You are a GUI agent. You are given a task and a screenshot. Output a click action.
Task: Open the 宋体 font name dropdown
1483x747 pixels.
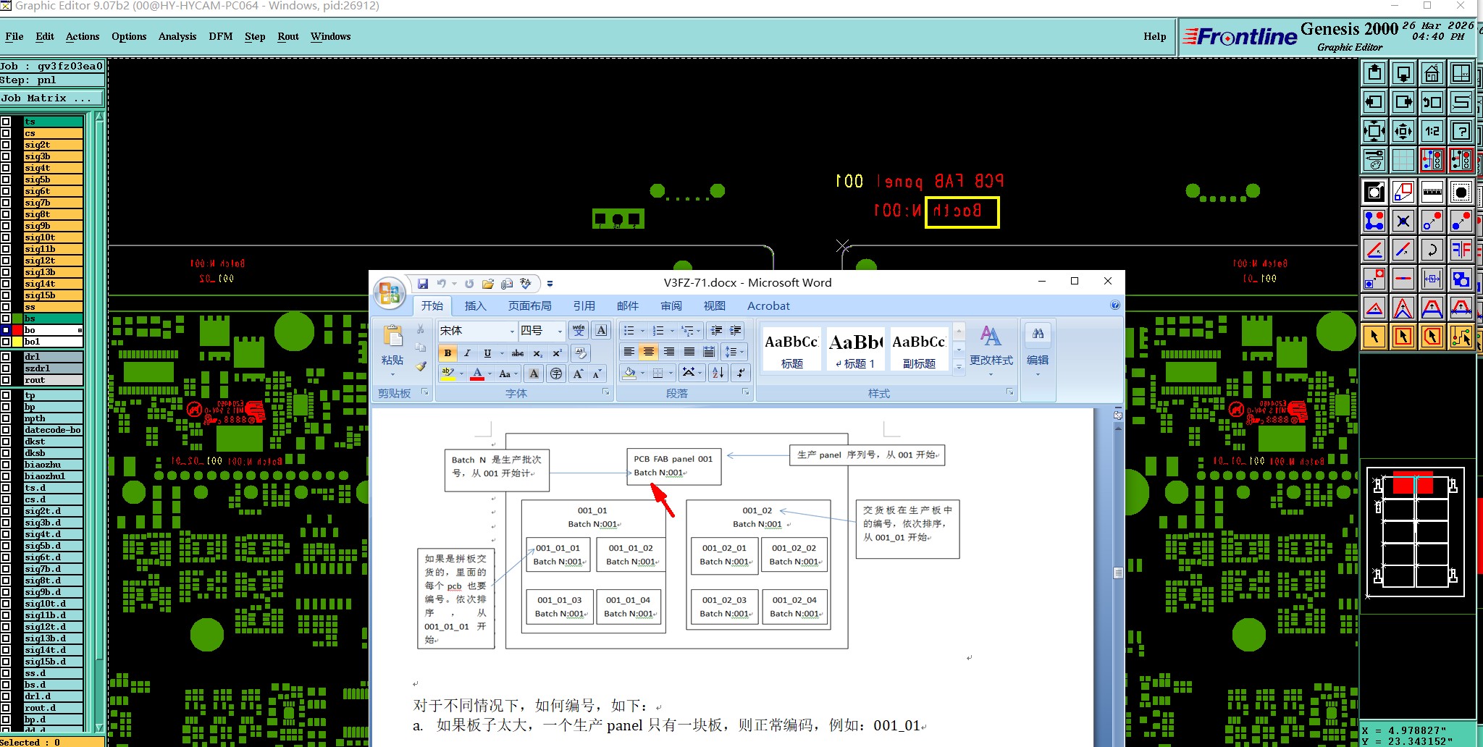[x=512, y=331]
